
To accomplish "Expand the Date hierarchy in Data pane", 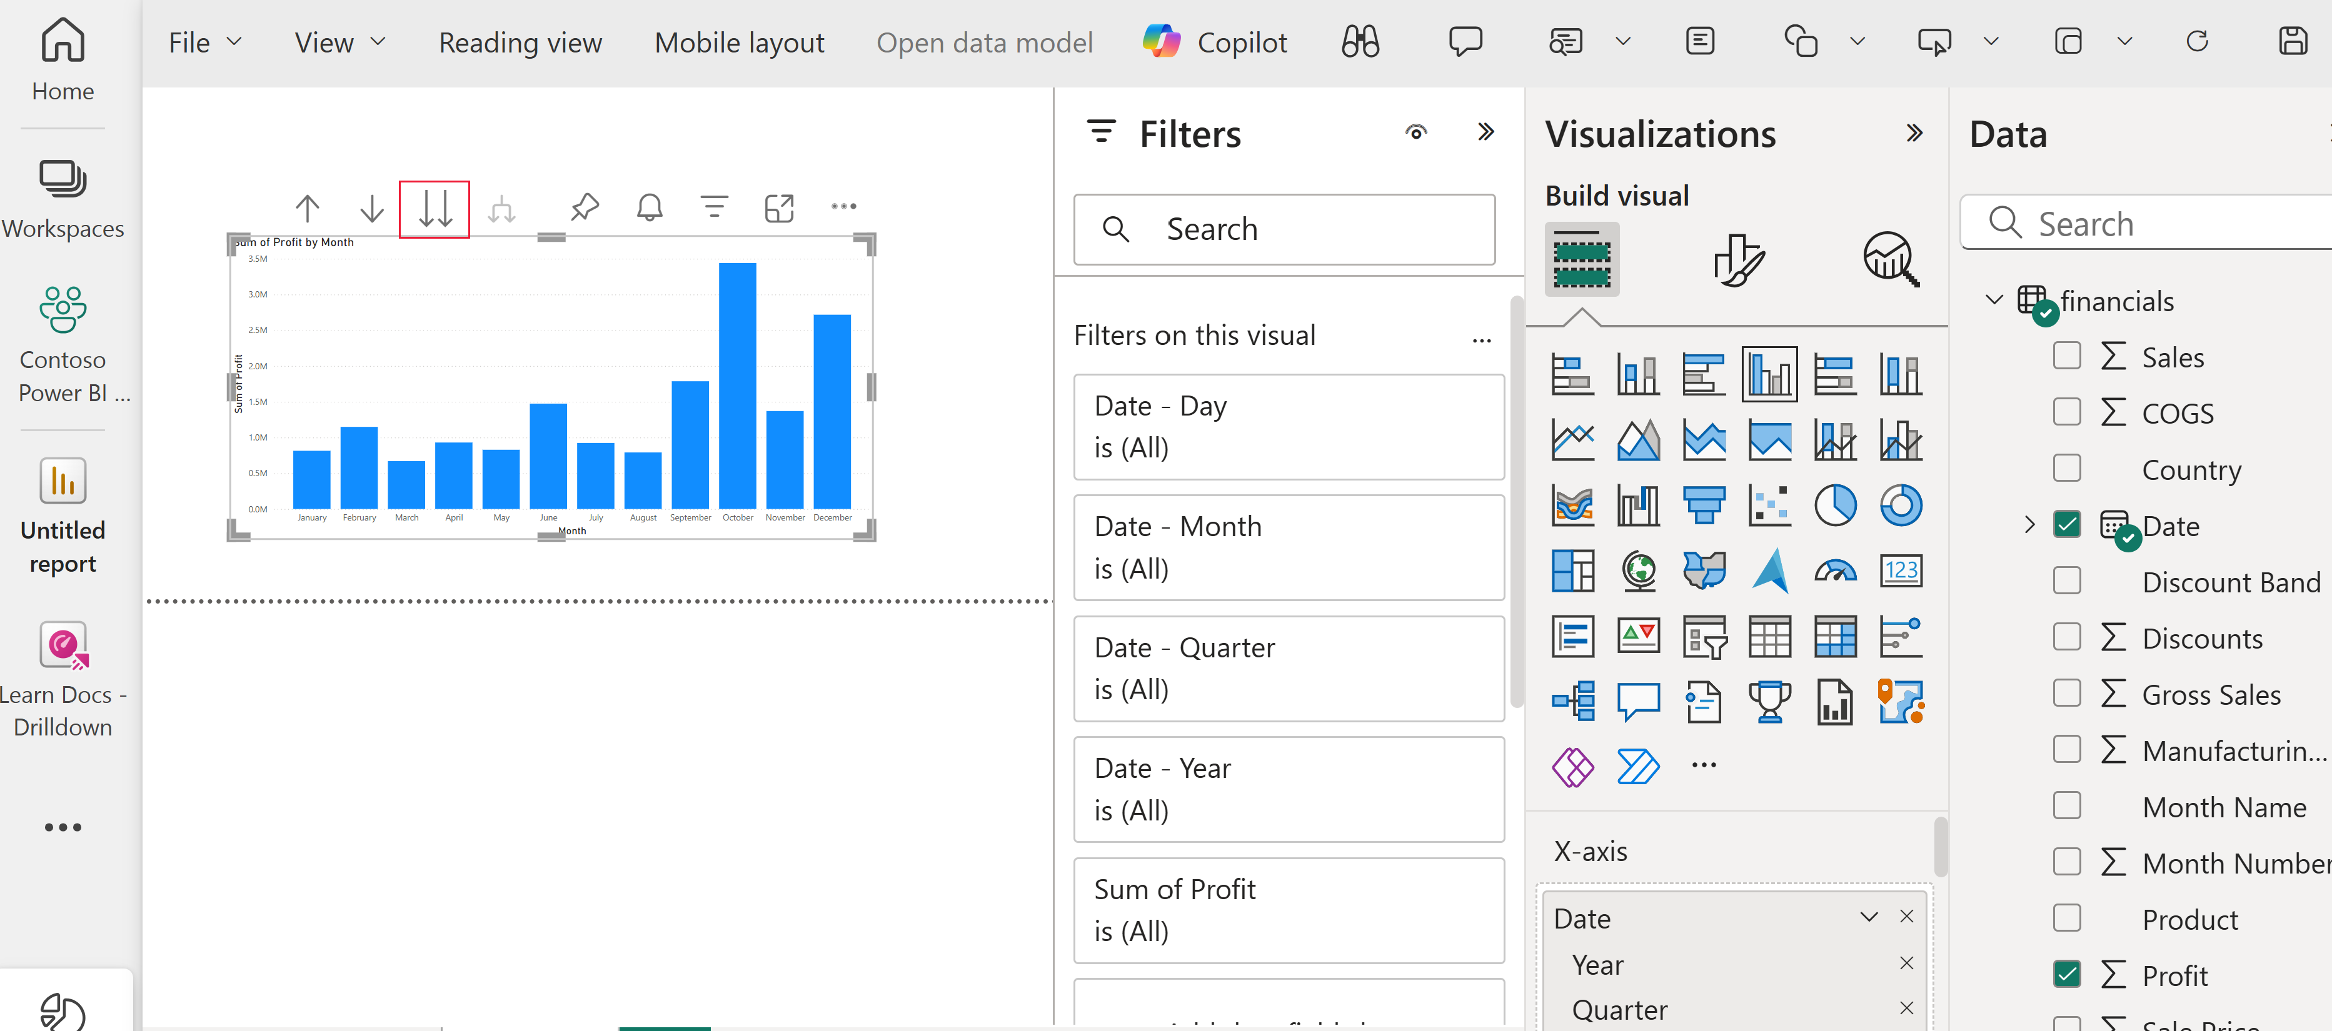I will click(2029, 524).
